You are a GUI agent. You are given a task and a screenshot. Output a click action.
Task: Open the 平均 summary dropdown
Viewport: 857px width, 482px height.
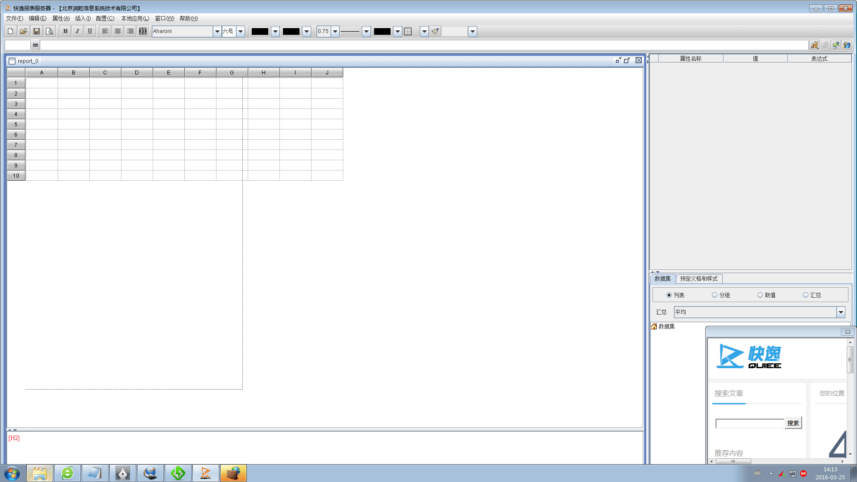tap(841, 312)
